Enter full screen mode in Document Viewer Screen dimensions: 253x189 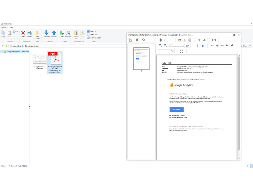pos(182,51)
